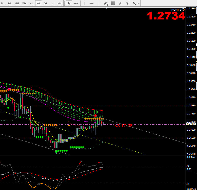This screenshot has height=190, width=197.
Task: Switch chart to M1 timeframe
Action: (3, 4)
